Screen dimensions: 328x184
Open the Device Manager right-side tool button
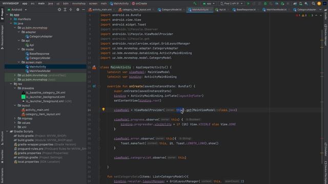[x=326, y=35]
